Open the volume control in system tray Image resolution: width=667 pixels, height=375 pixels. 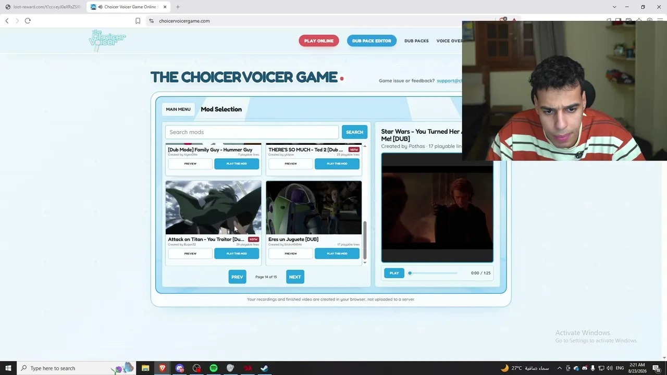(609, 368)
